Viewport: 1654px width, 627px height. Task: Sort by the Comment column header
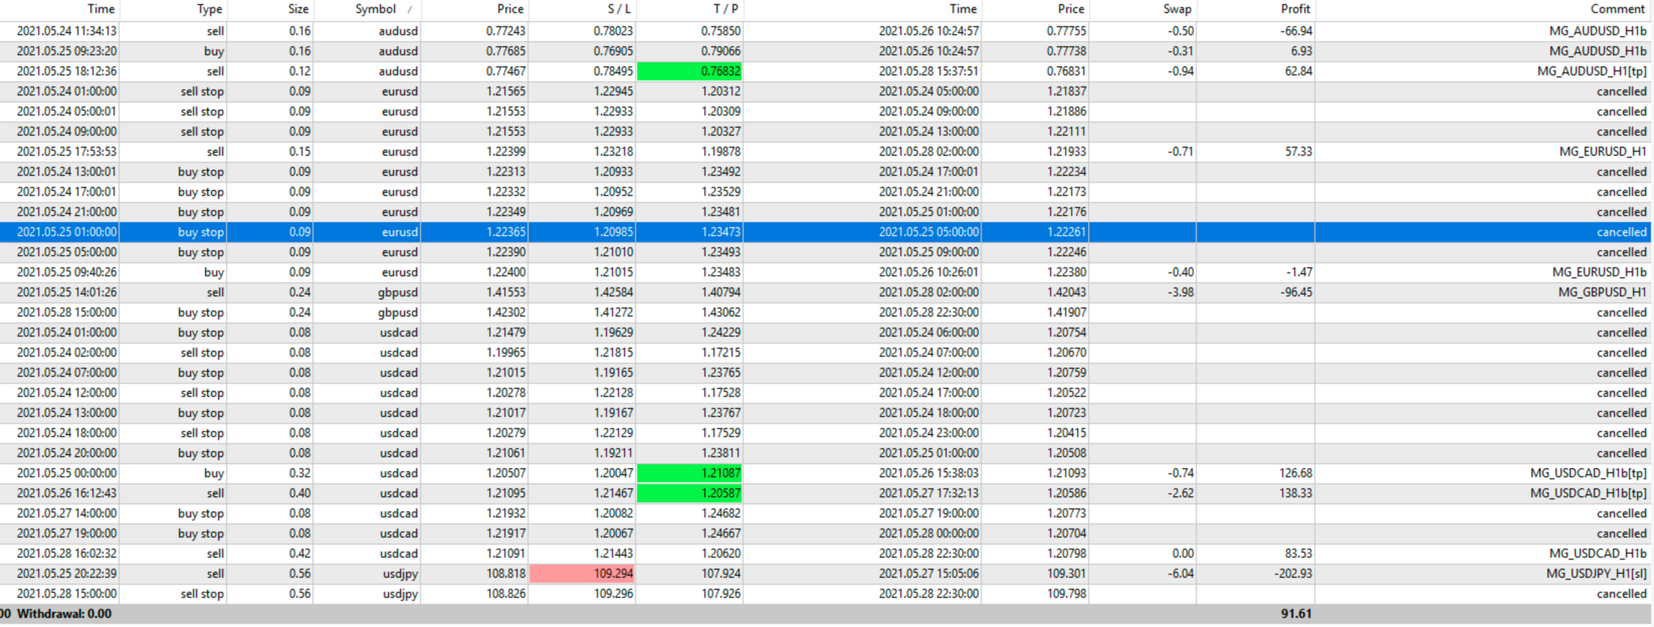pos(1617,9)
